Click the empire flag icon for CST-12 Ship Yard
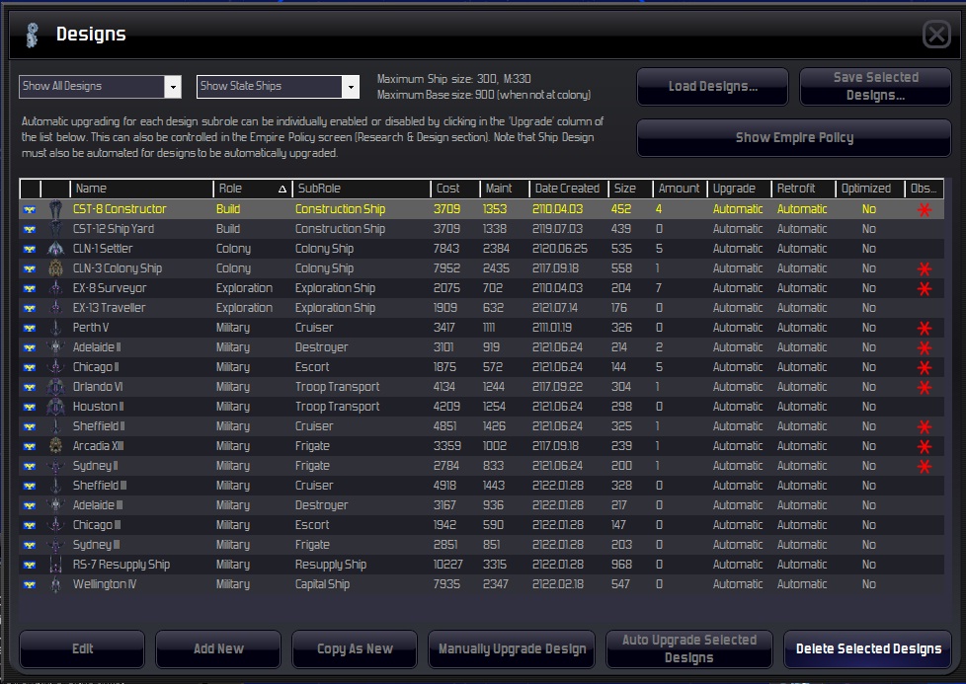Image resolution: width=966 pixels, height=684 pixels. pyautogui.click(x=30, y=230)
